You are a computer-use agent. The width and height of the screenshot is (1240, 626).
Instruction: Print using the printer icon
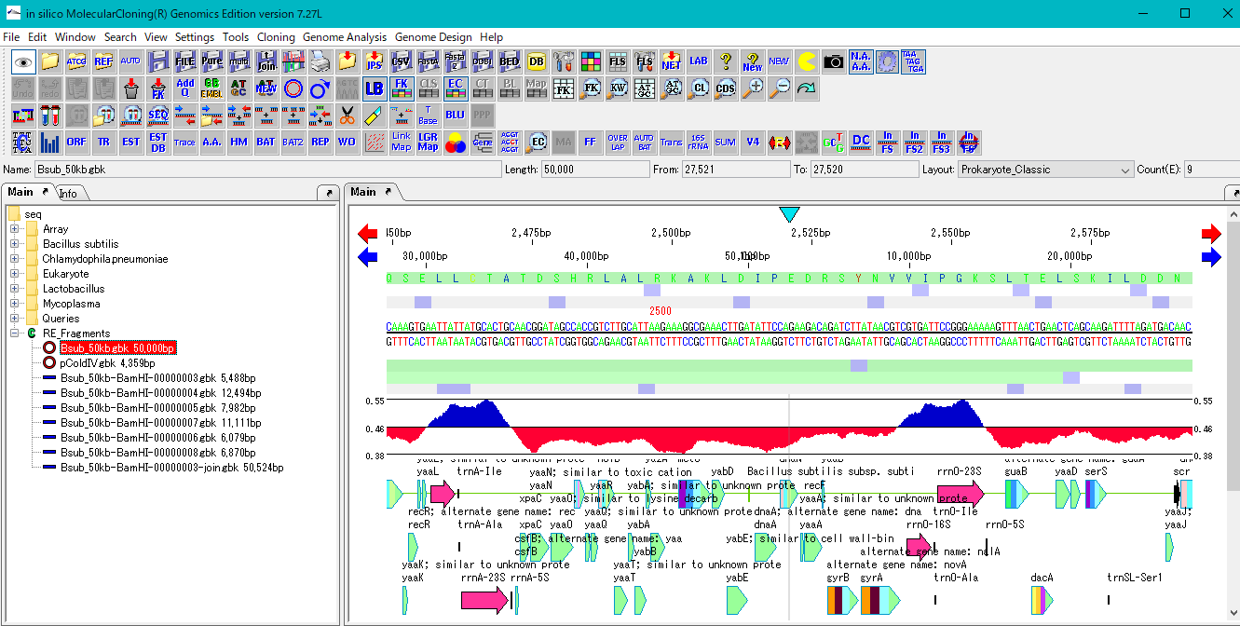pos(320,61)
